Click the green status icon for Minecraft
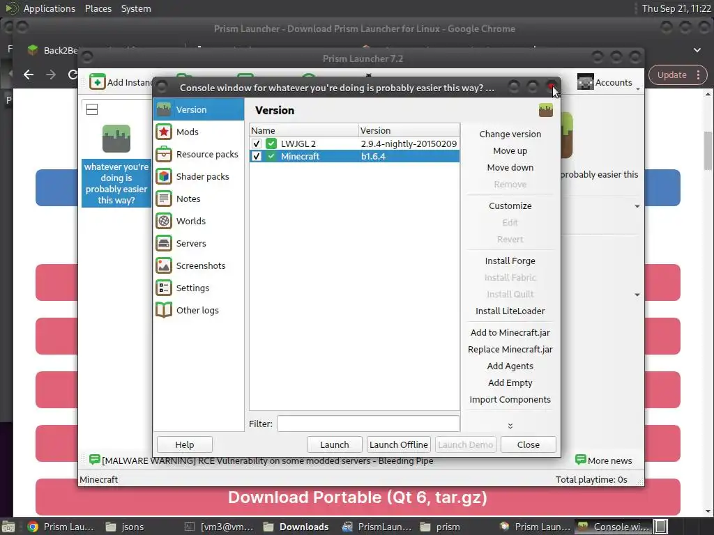Screen dimensions: 714x535 pyautogui.click(x=271, y=157)
